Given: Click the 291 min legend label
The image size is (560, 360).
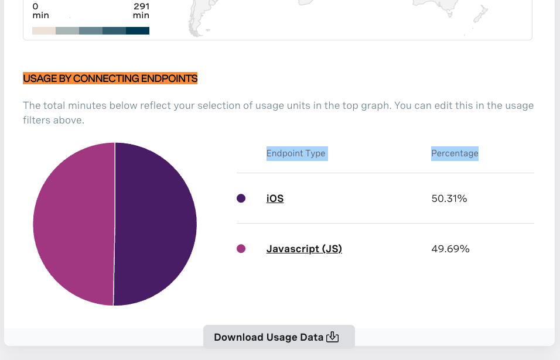Looking at the screenshot, I should pos(141,11).
